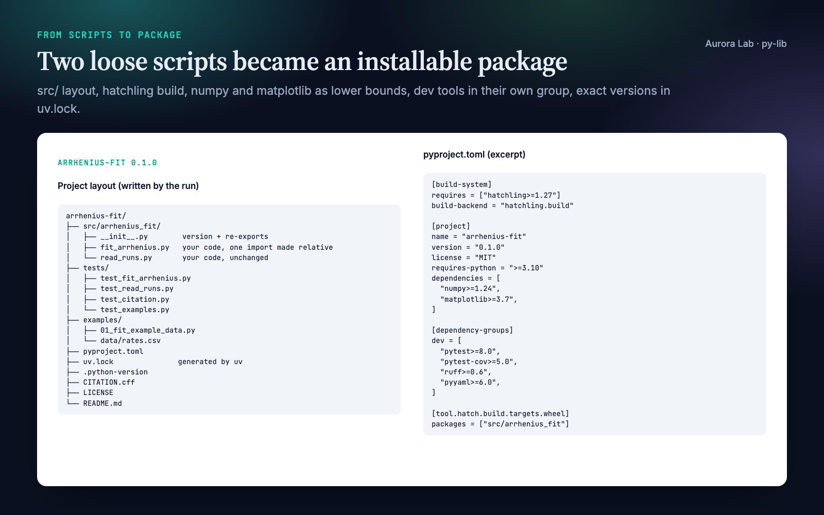Screen dimensions: 824x515
Task: Click the 'Aurora Lab · py-lib' label
Action: click(x=746, y=44)
